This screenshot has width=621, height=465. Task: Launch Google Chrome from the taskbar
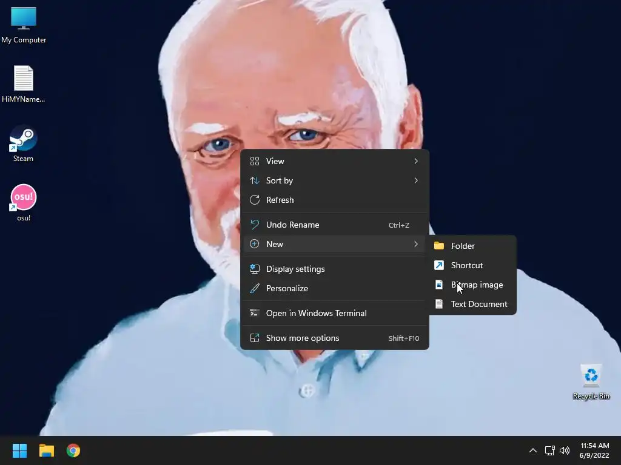(x=73, y=450)
